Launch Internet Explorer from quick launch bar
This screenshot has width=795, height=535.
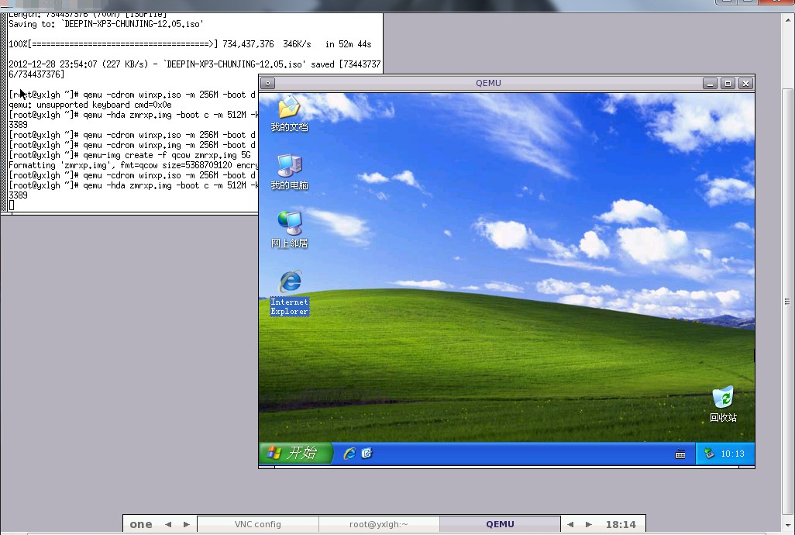coord(349,454)
